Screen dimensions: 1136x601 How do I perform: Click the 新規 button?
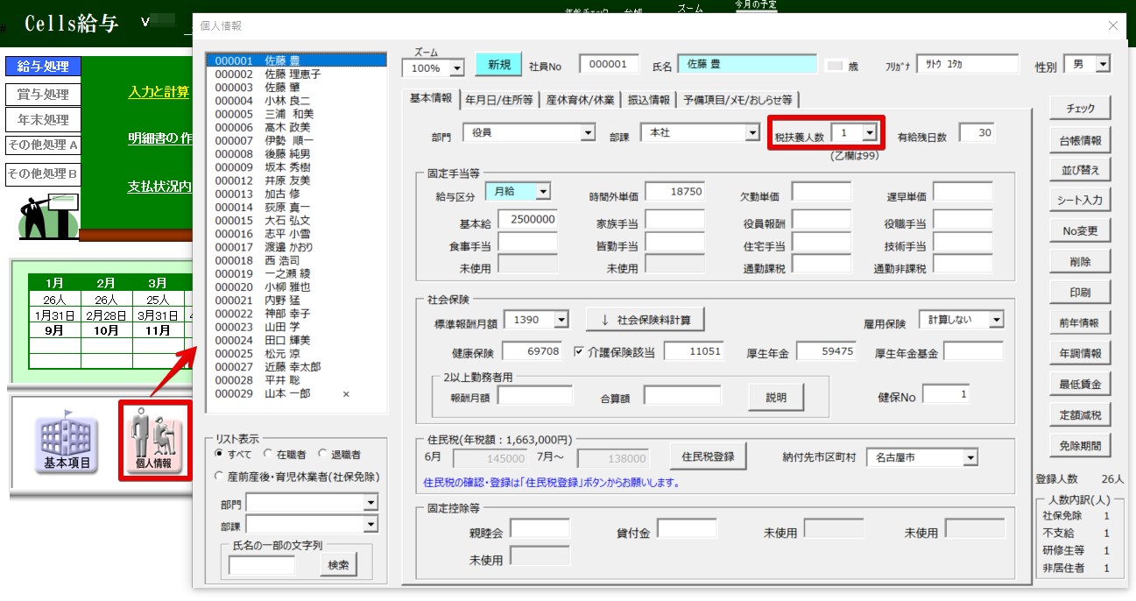click(x=499, y=65)
